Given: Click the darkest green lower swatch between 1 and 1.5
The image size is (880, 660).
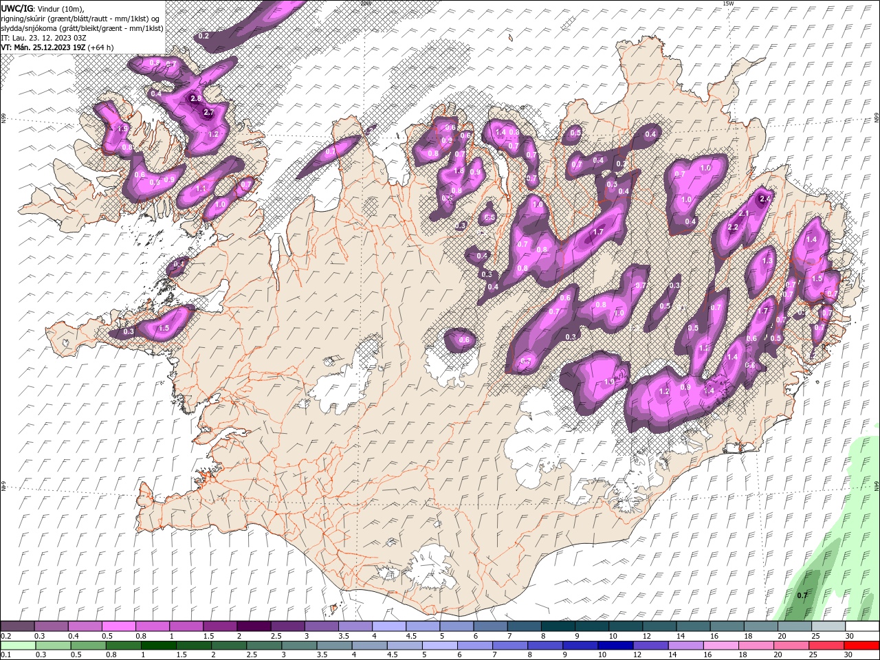Looking at the screenshot, I should click(158, 646).
